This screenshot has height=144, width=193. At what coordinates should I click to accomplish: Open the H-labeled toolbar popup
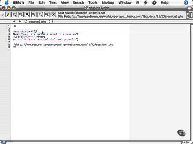[x=27, y=14]
